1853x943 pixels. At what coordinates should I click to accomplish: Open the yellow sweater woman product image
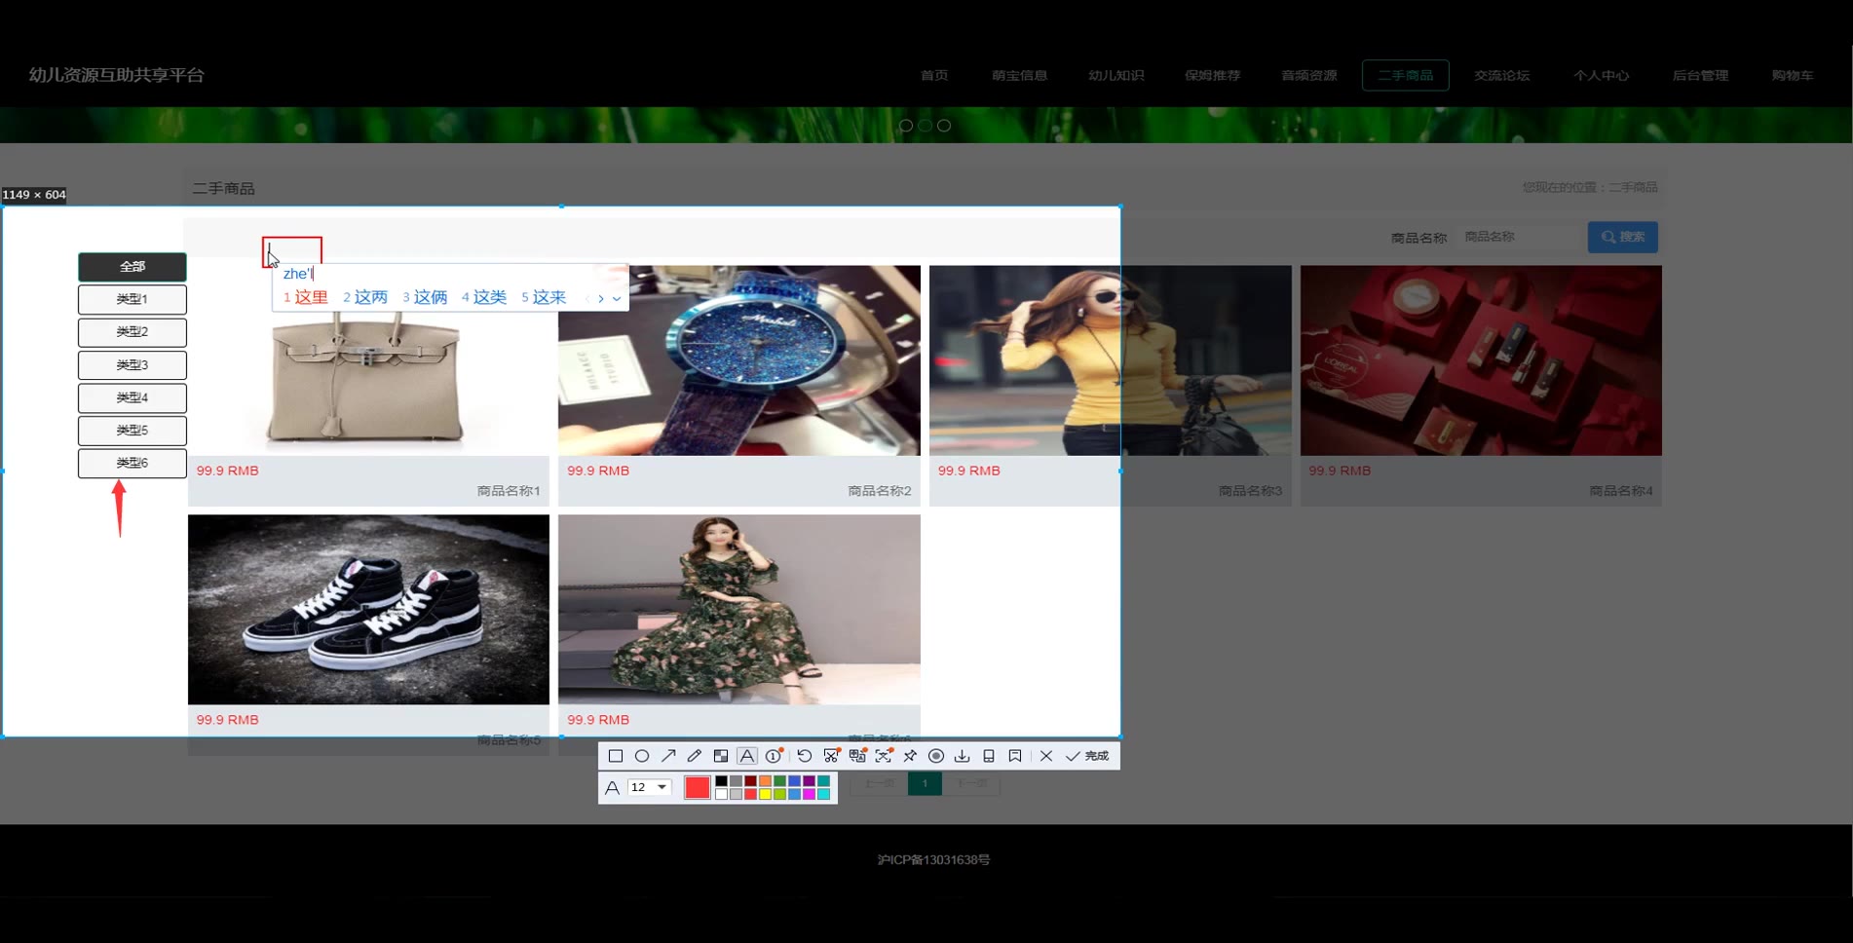(1110, 360)
